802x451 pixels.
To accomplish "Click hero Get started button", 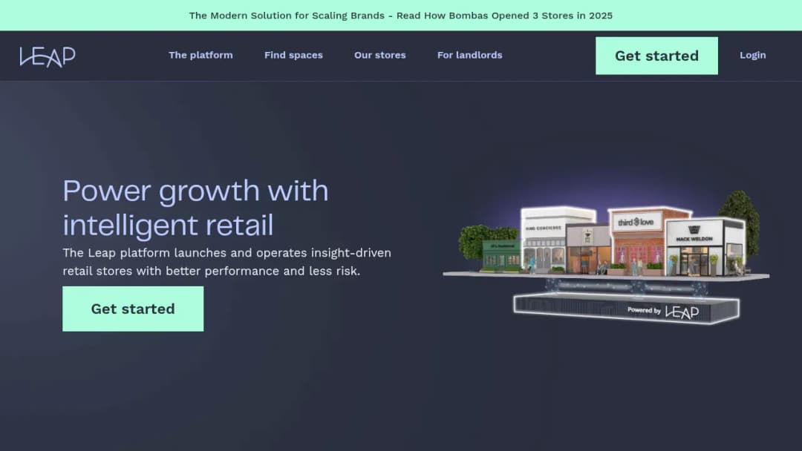I will pyautogui.click(x=133, y=309).
